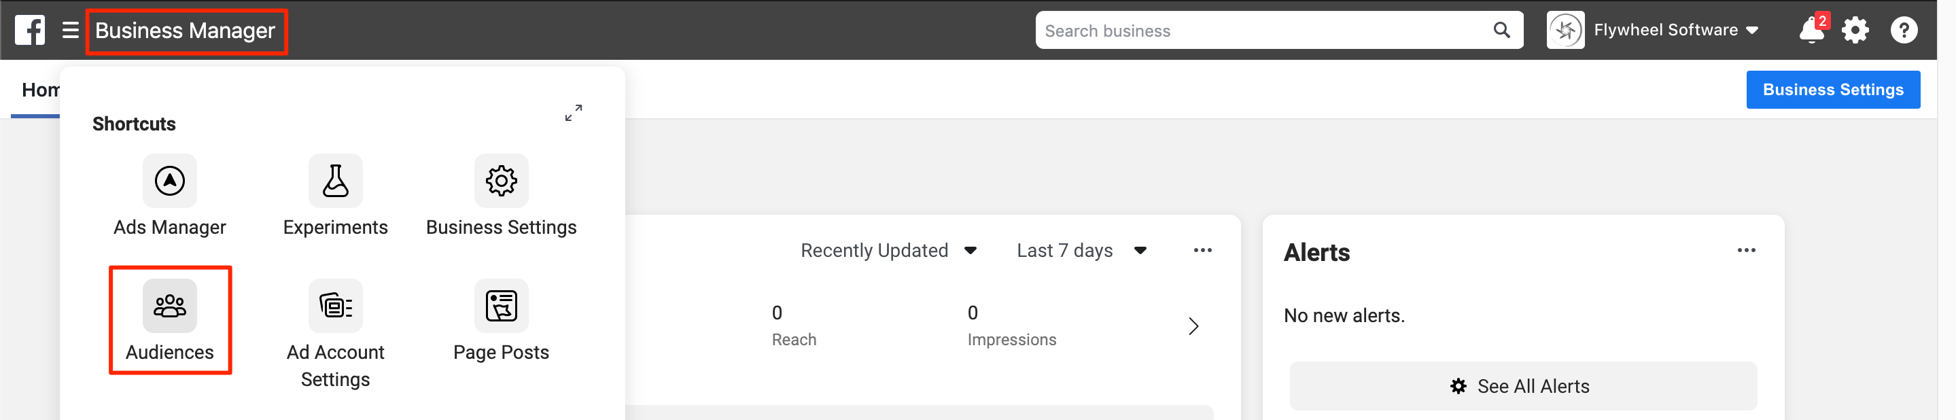The image size is (1956, 420).
Task: Focus the Search business field
Action: click(1261, 31)
